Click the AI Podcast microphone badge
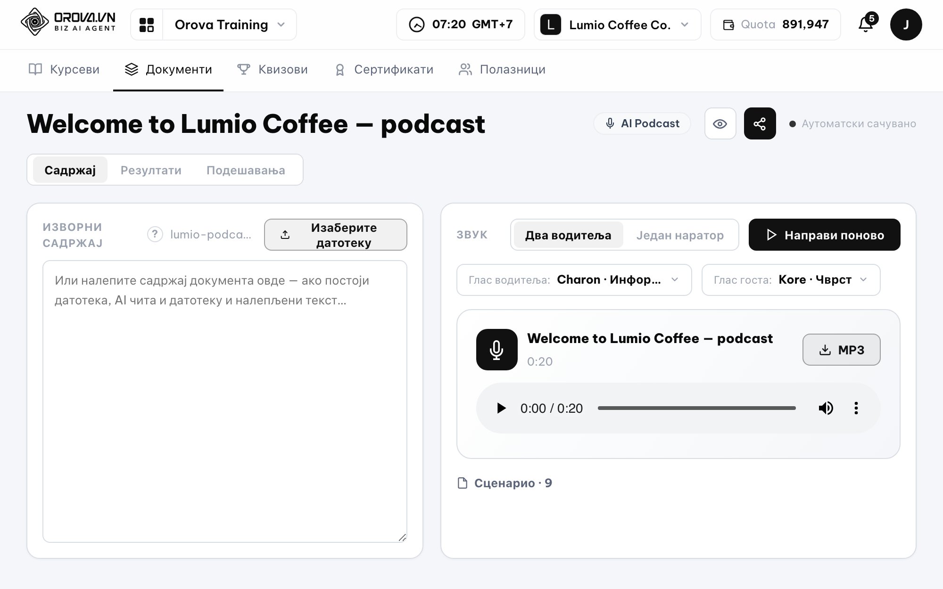 [642, 123]
